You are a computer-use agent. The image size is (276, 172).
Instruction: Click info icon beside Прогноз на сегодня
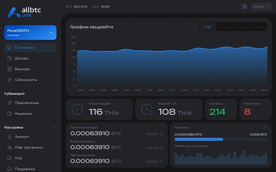pos(161,134)
